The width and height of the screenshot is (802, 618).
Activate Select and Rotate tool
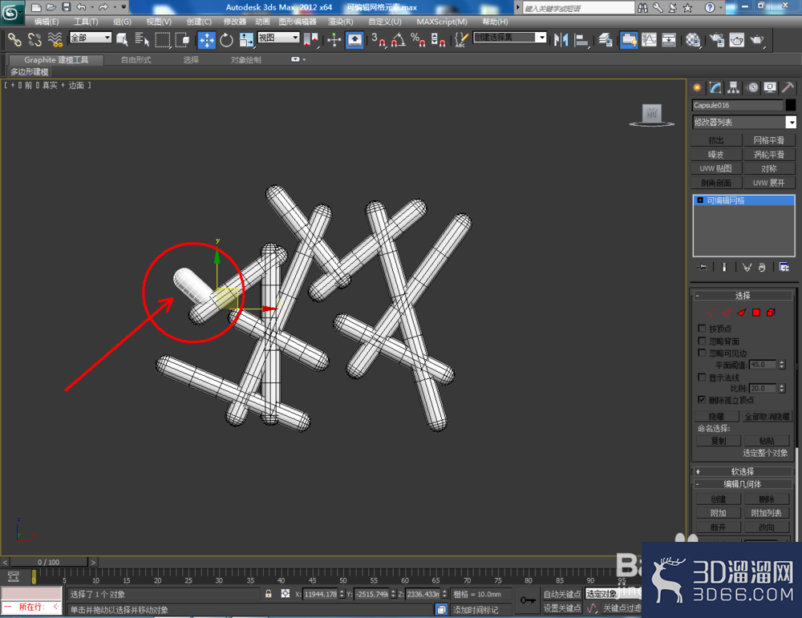pos(226,40)
